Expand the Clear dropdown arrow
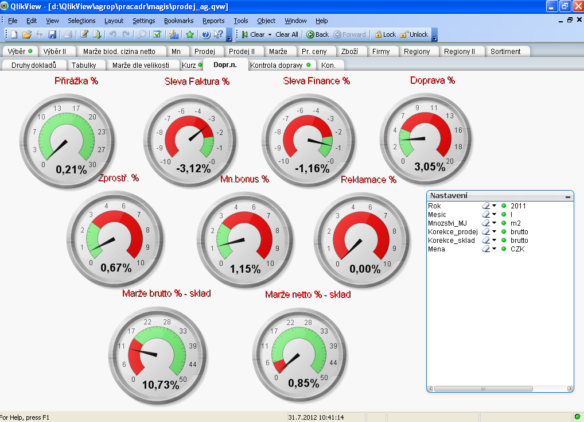The width and height of the screenshot is (584, 422). (270, 34)
